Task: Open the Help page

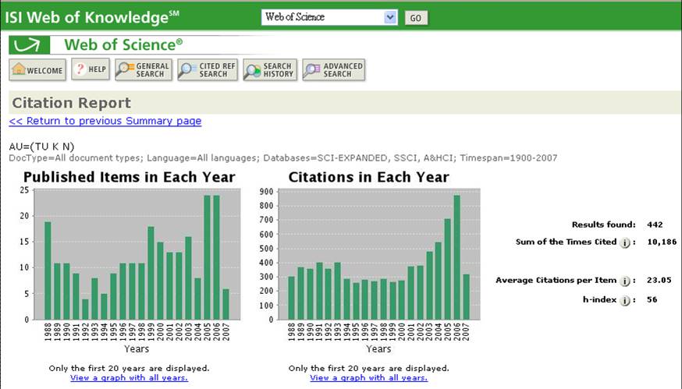Action: tap(91, 69)
